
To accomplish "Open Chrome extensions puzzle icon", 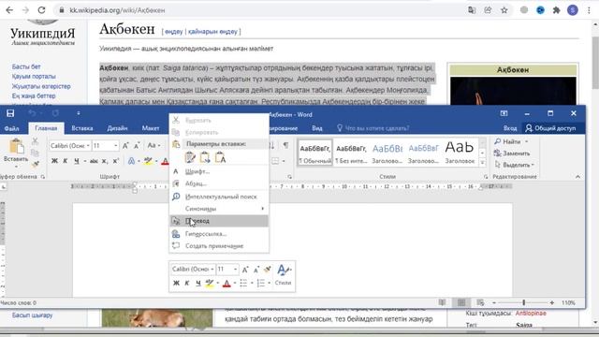I will click(x=556, y=10).
